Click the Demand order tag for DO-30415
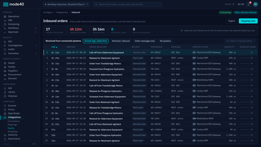 click(x=139, y=85)
